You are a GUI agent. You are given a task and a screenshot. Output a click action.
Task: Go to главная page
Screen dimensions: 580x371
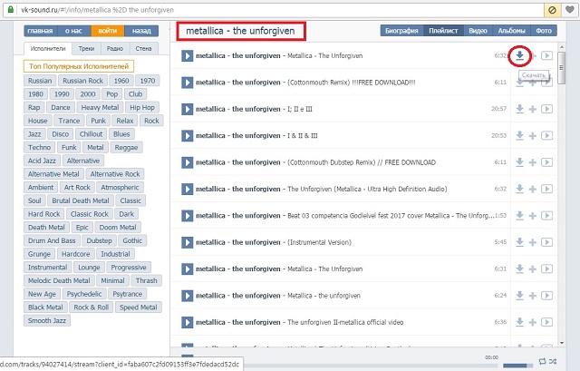pyautogui.click(x=40, y=31)
